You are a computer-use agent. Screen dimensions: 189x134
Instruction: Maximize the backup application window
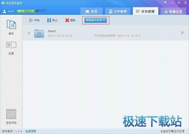(x=179, y=3)
